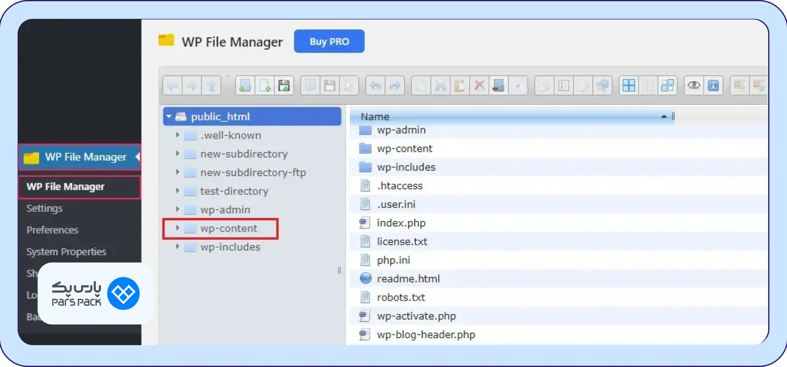Open System Properties in the sidebar
The height and width of the screenshot is (367, 787).
click(x=66, y=252)
